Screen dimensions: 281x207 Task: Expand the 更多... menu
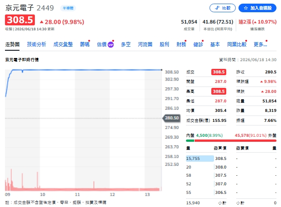pyautogui.click(x=260, y=44)
